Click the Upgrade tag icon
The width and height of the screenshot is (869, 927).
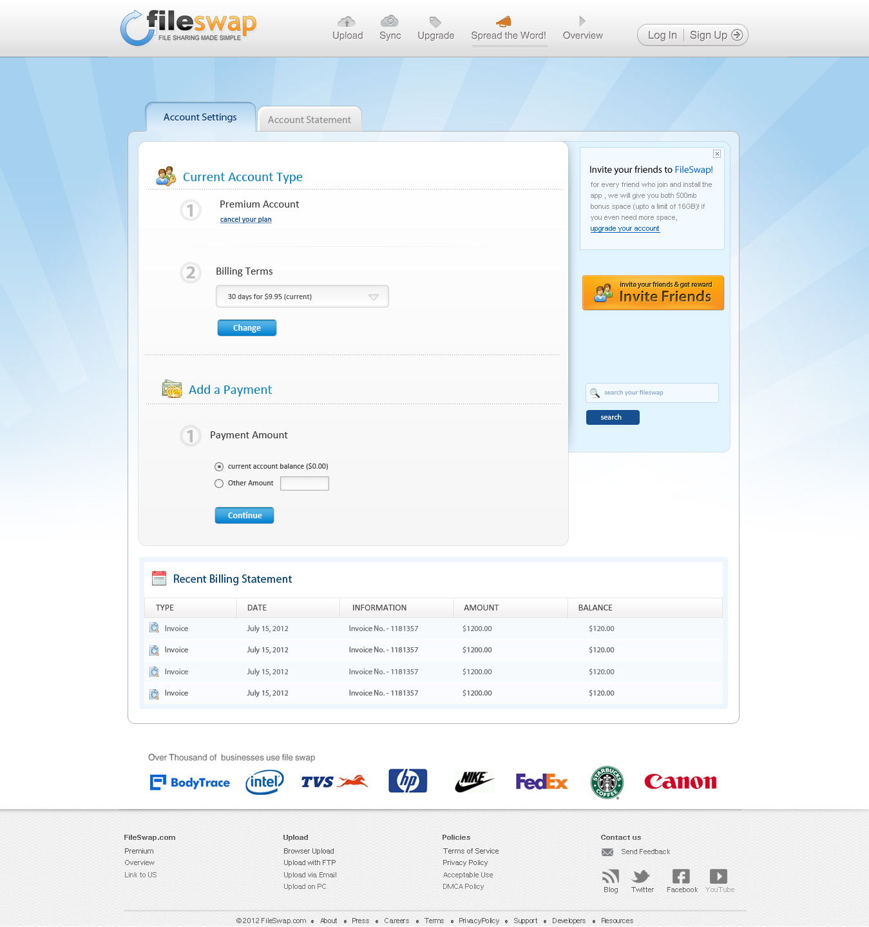pyautogui.click(x=435, y=22)
